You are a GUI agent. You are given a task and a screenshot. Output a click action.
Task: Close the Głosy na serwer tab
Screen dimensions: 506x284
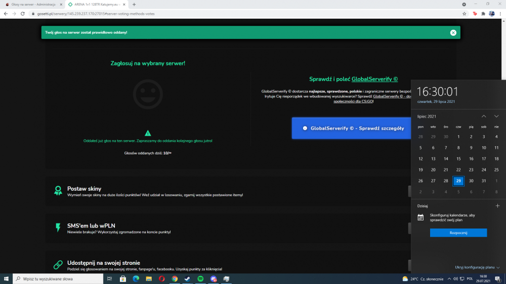click(61, 5)
